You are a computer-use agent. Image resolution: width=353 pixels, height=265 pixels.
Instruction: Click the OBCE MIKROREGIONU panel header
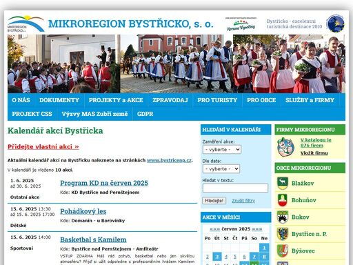click(x=310, y=168)
